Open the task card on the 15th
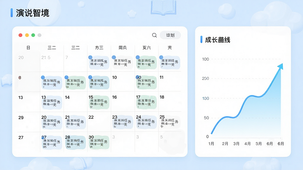 99,102
